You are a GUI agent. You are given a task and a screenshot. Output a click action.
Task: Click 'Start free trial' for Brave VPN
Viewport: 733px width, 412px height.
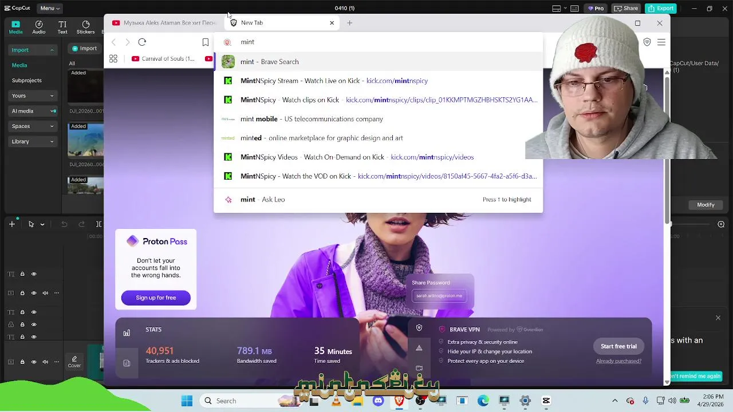point(618,346)
